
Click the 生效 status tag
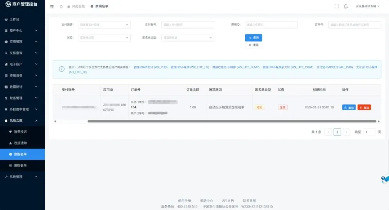tap(283, 107)
